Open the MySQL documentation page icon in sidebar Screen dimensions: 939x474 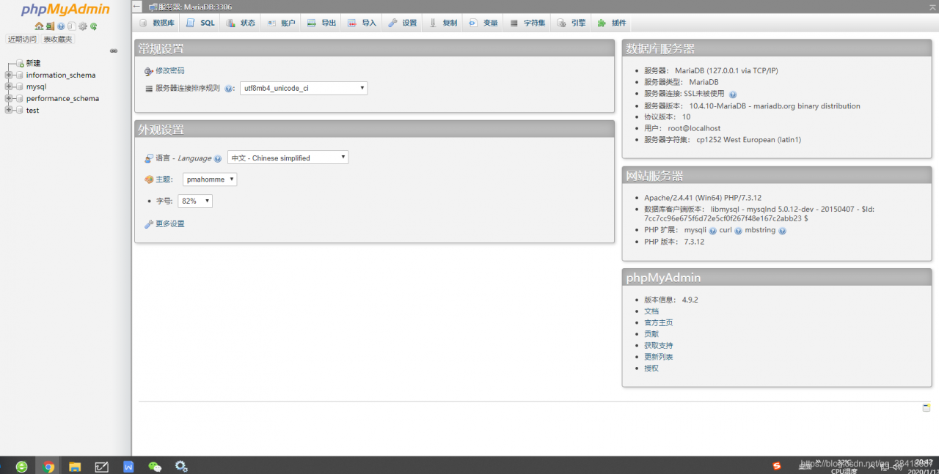point(72,26)
